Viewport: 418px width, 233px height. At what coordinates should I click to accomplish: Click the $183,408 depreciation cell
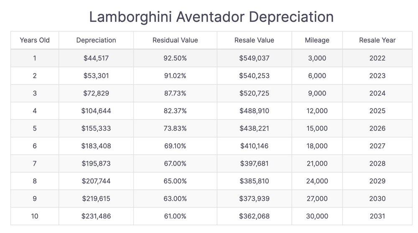click(96, 146)
